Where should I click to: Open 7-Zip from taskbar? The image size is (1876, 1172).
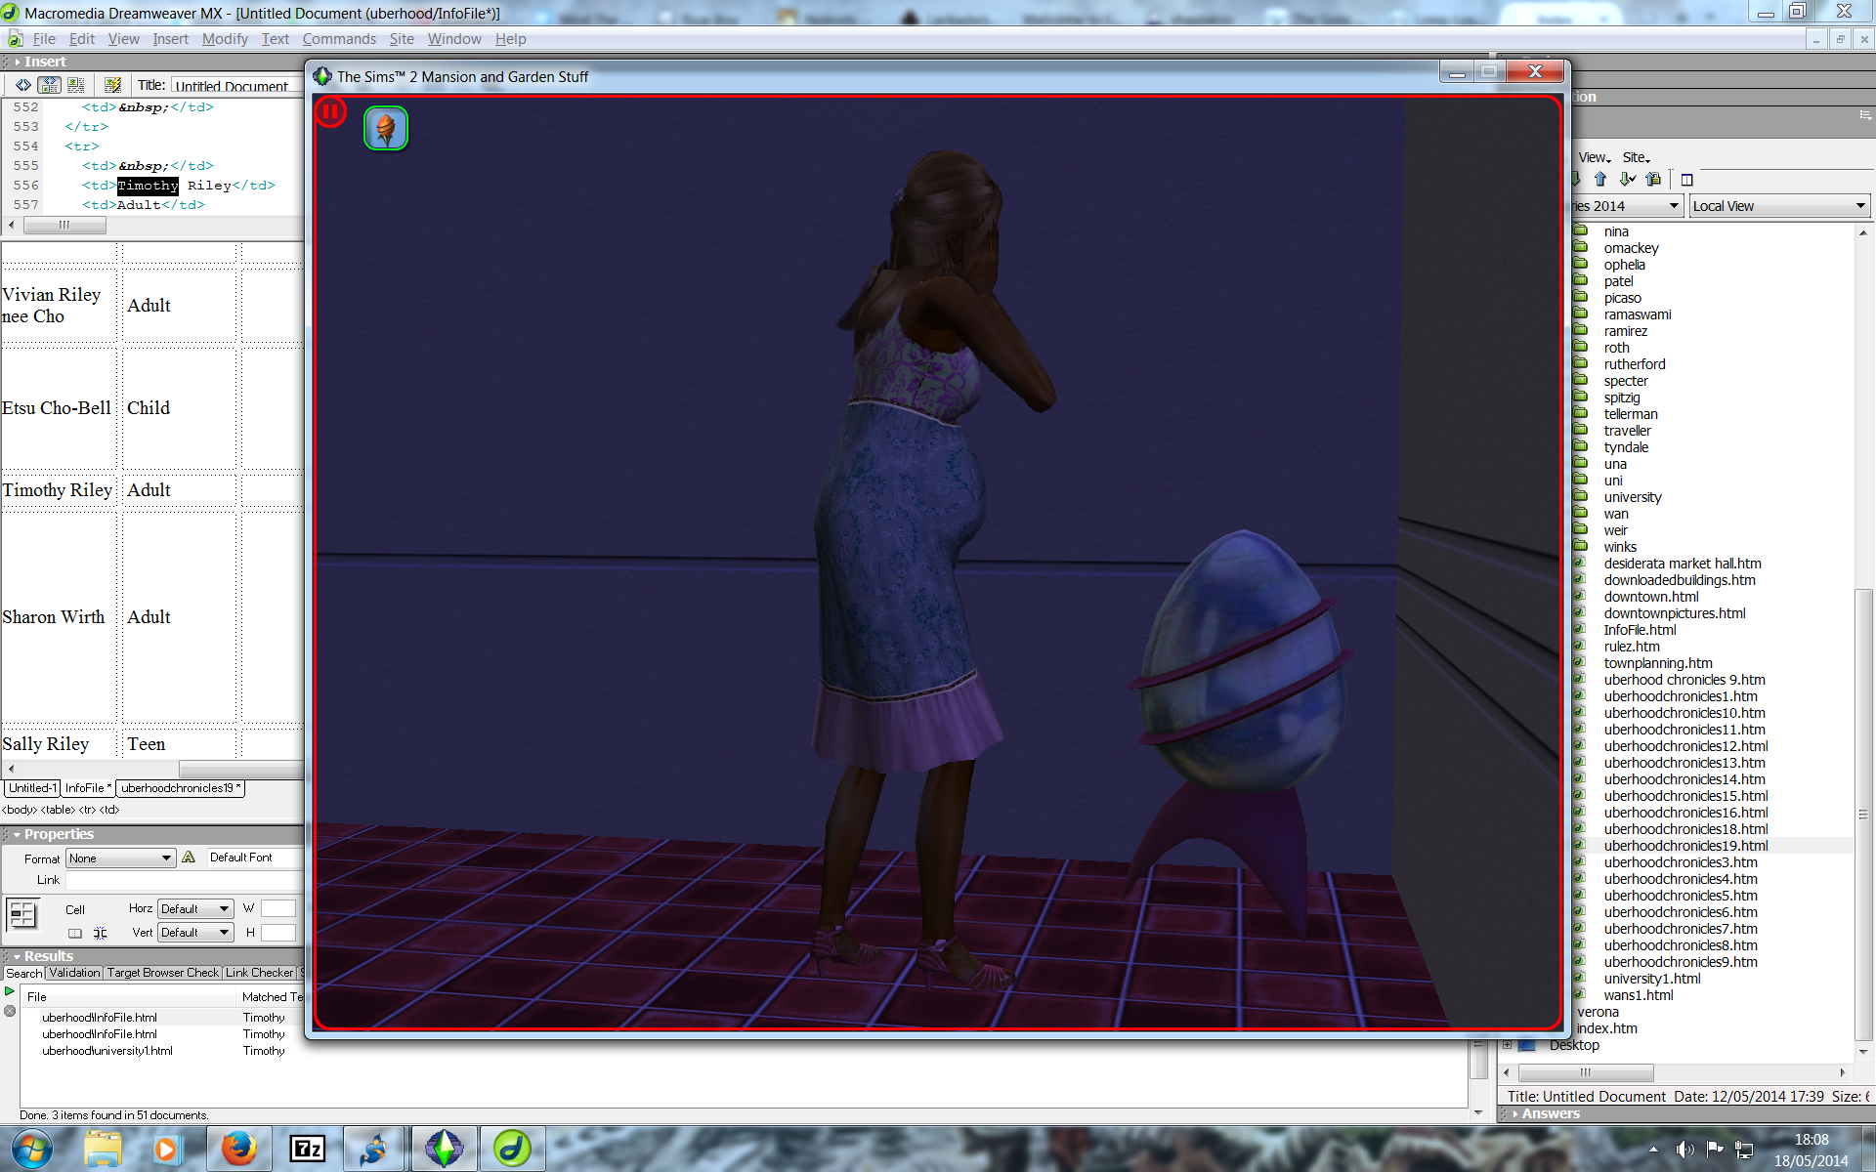click(x=307, y=1149)
